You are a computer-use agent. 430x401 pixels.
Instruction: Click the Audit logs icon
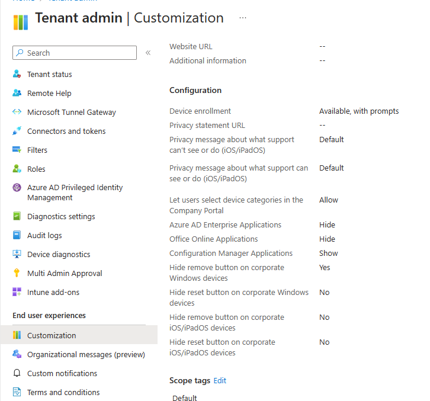coord(17,235)
